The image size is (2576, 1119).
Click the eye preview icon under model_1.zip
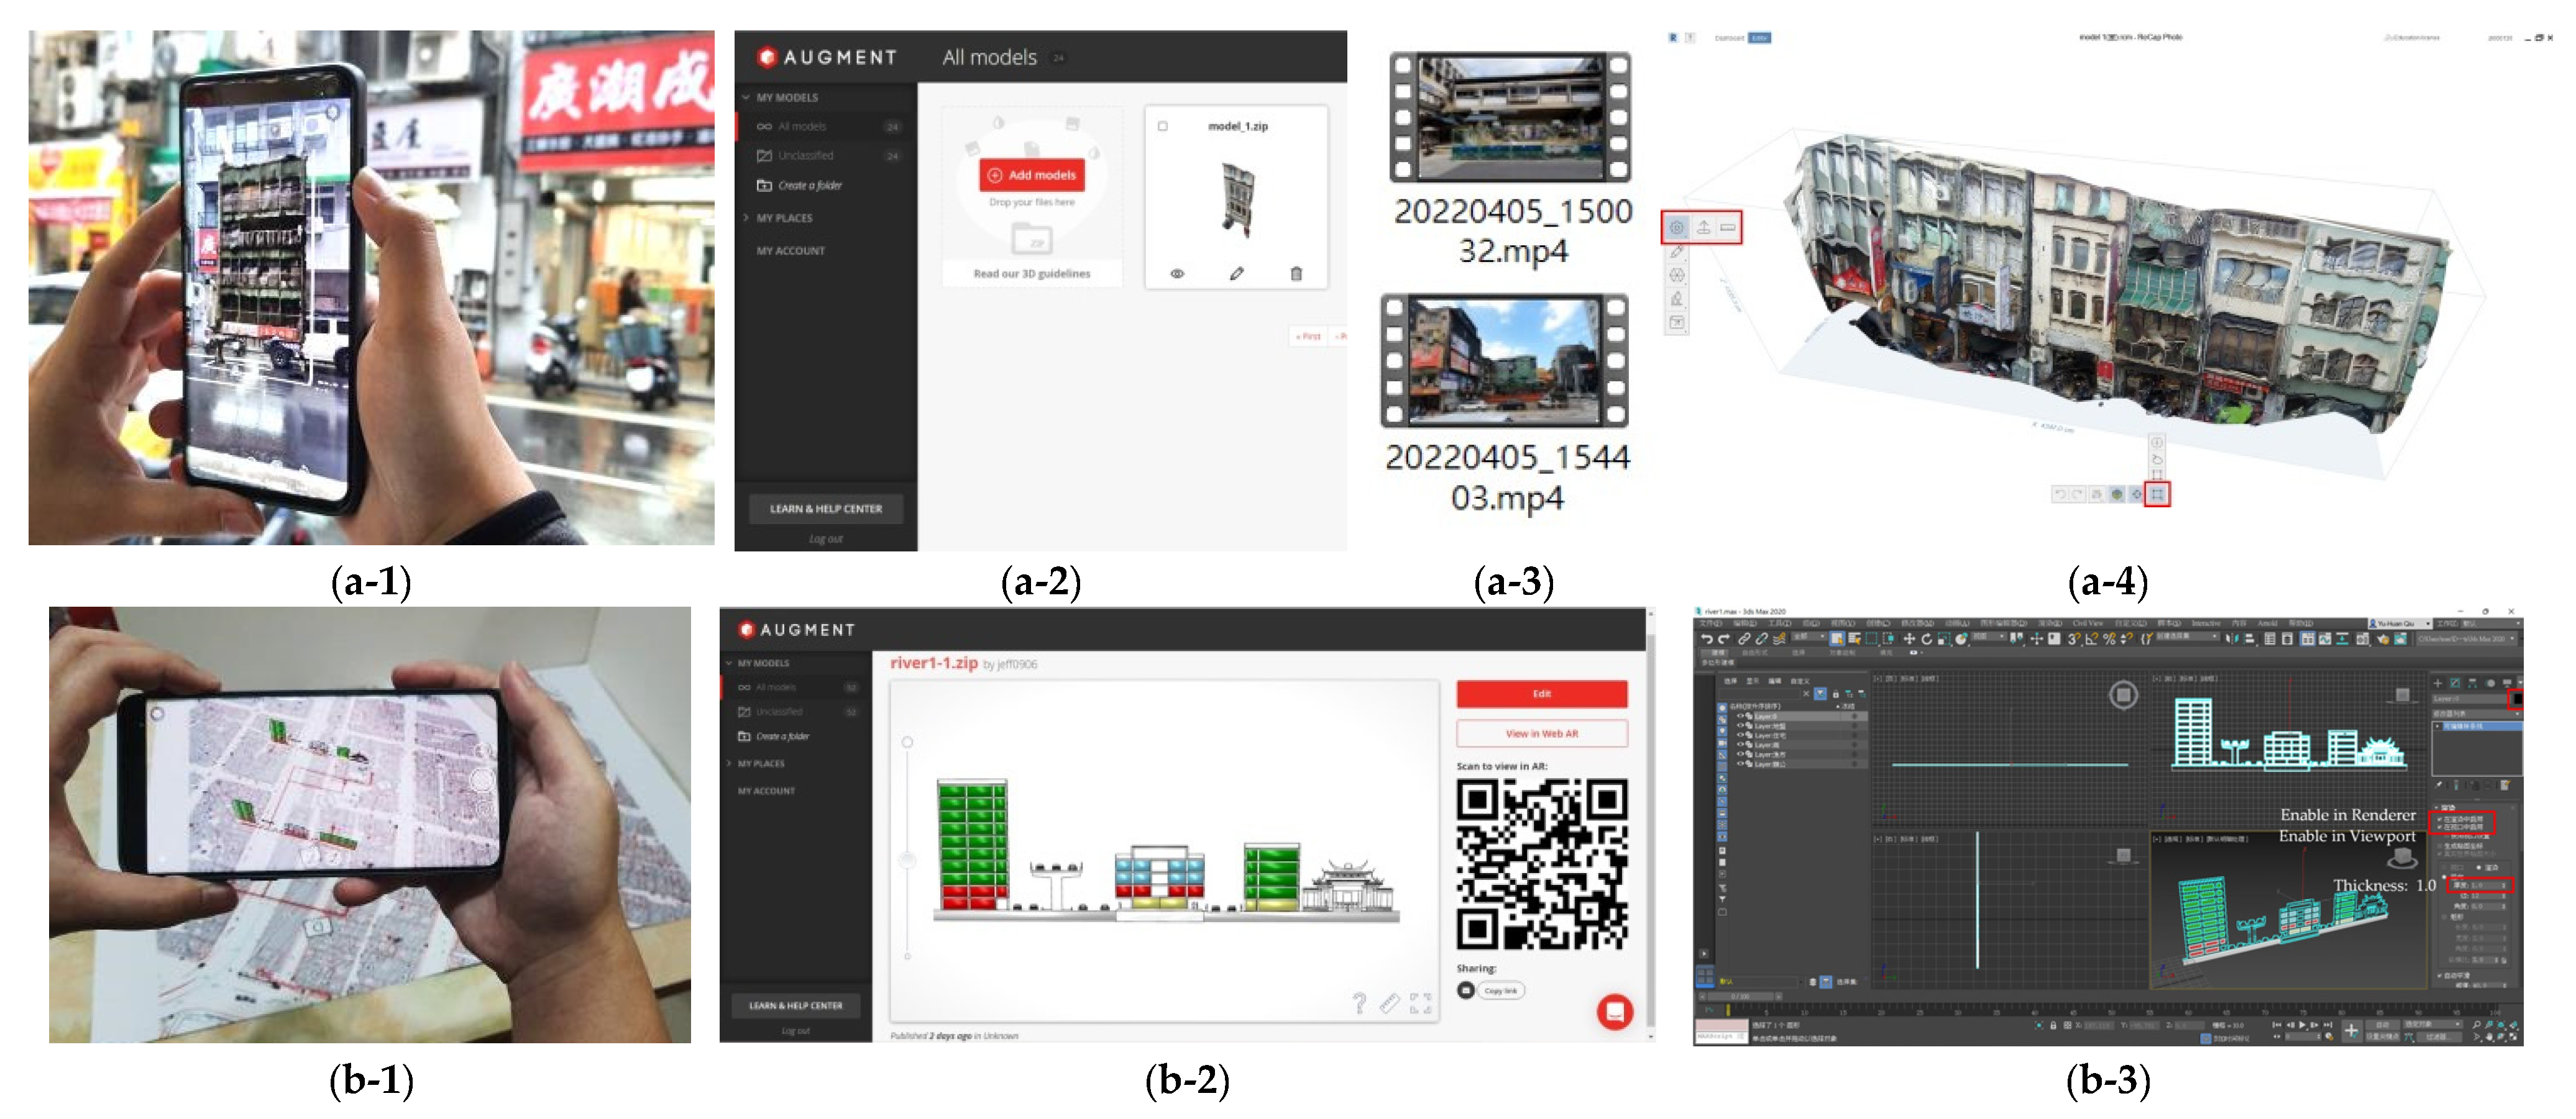coord(1177,273)
